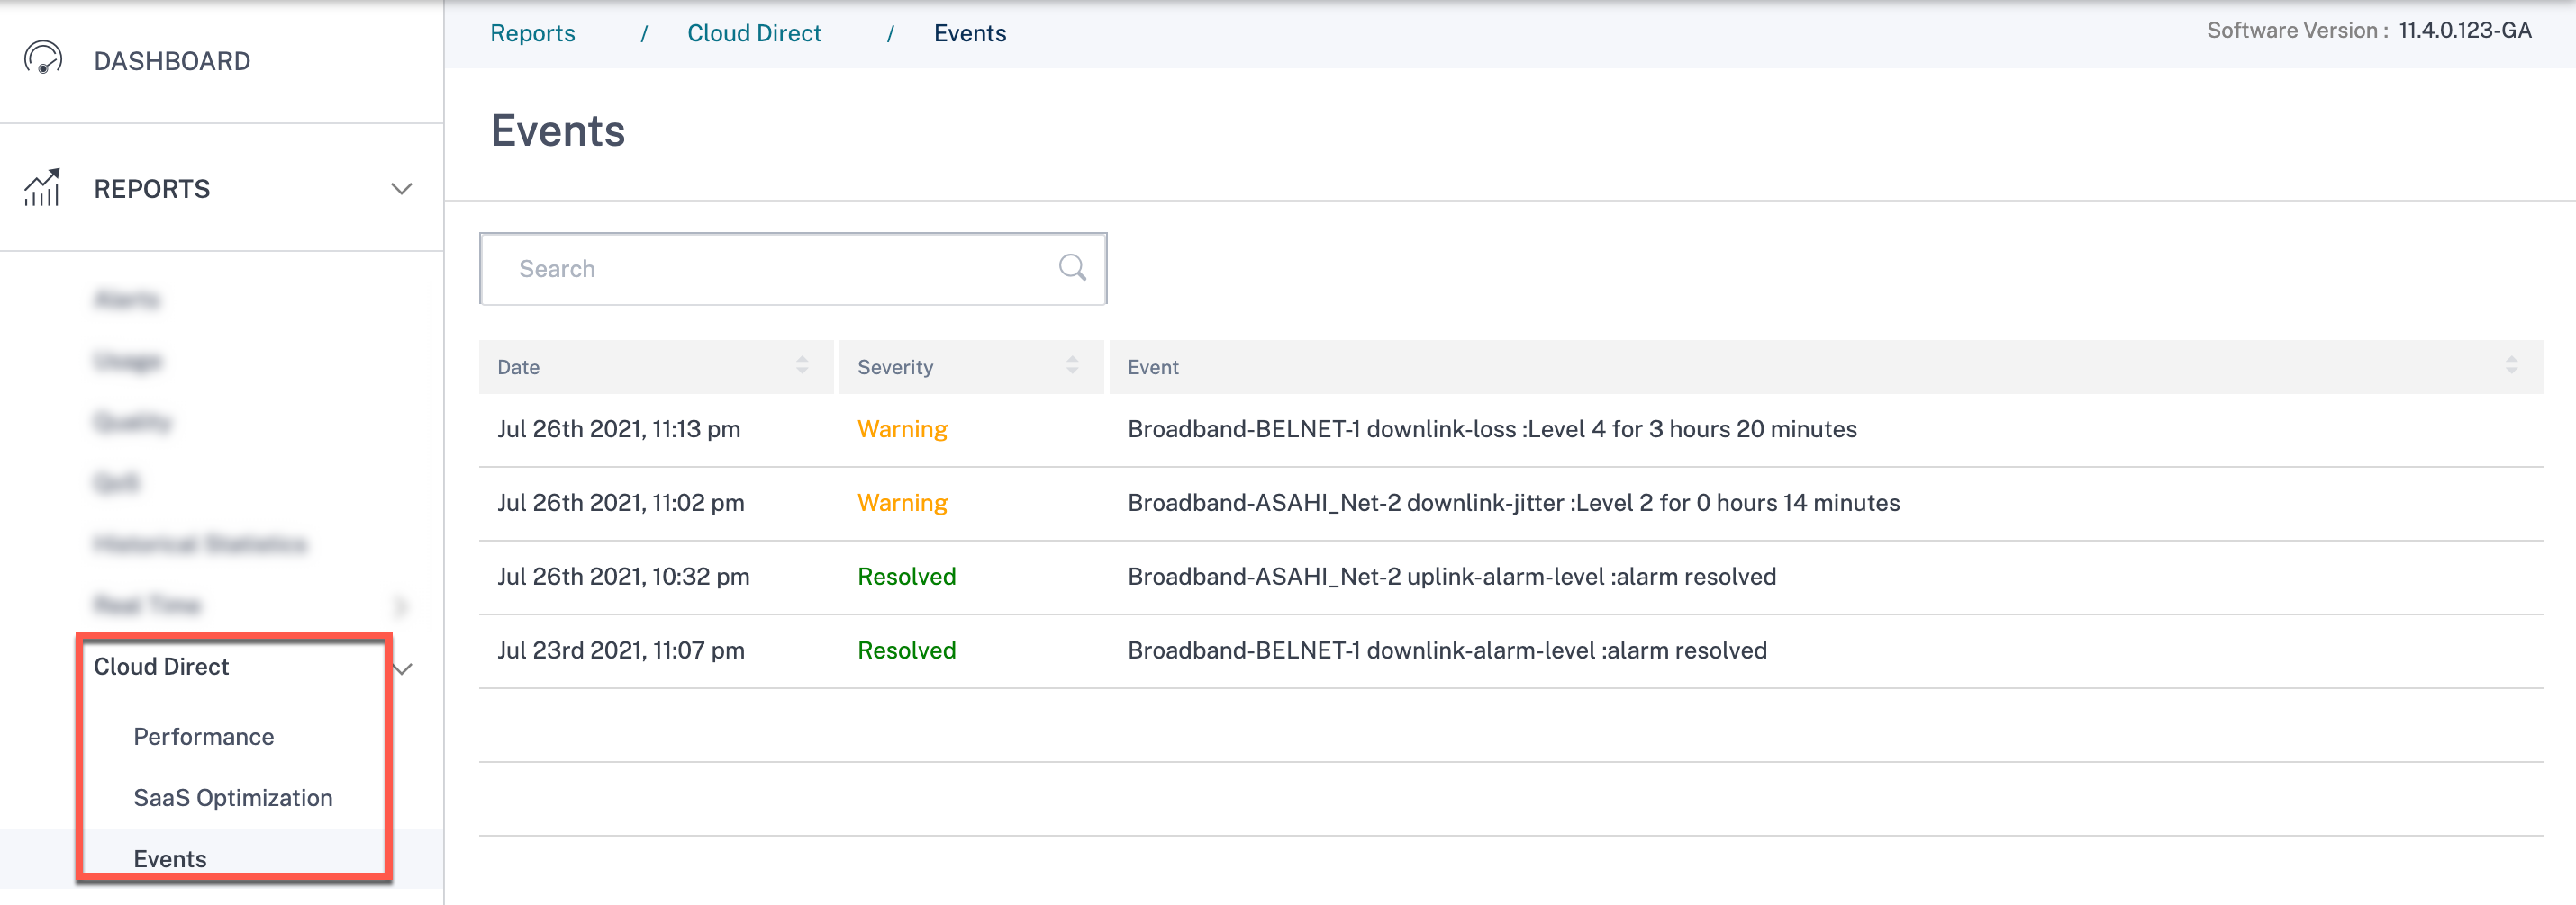Click Resolved severity for BELNET-1 downlink alarm
The image size is (2576, 905).
(x=906, y=650)
